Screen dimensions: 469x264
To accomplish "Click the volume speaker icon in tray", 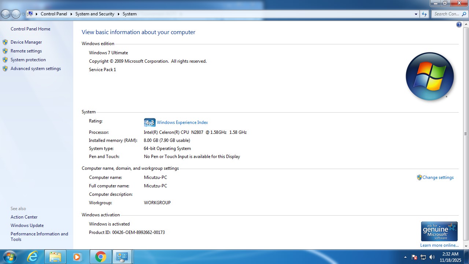I will tap(432, 257).
